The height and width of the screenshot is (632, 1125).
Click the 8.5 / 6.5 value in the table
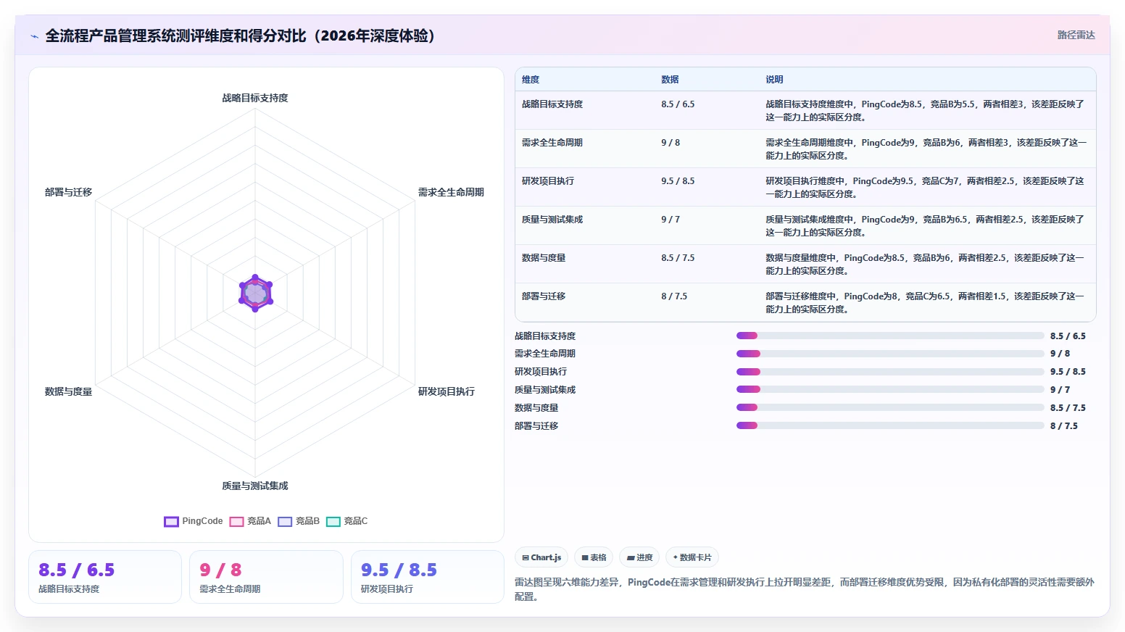(x=678, y=104)
